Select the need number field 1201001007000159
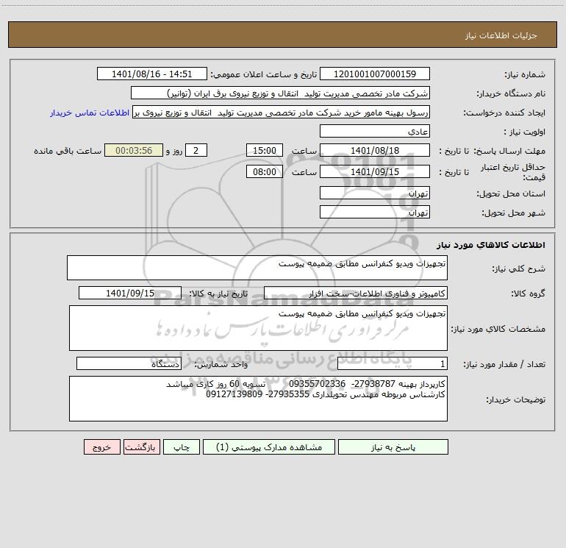 coord(375,74)
